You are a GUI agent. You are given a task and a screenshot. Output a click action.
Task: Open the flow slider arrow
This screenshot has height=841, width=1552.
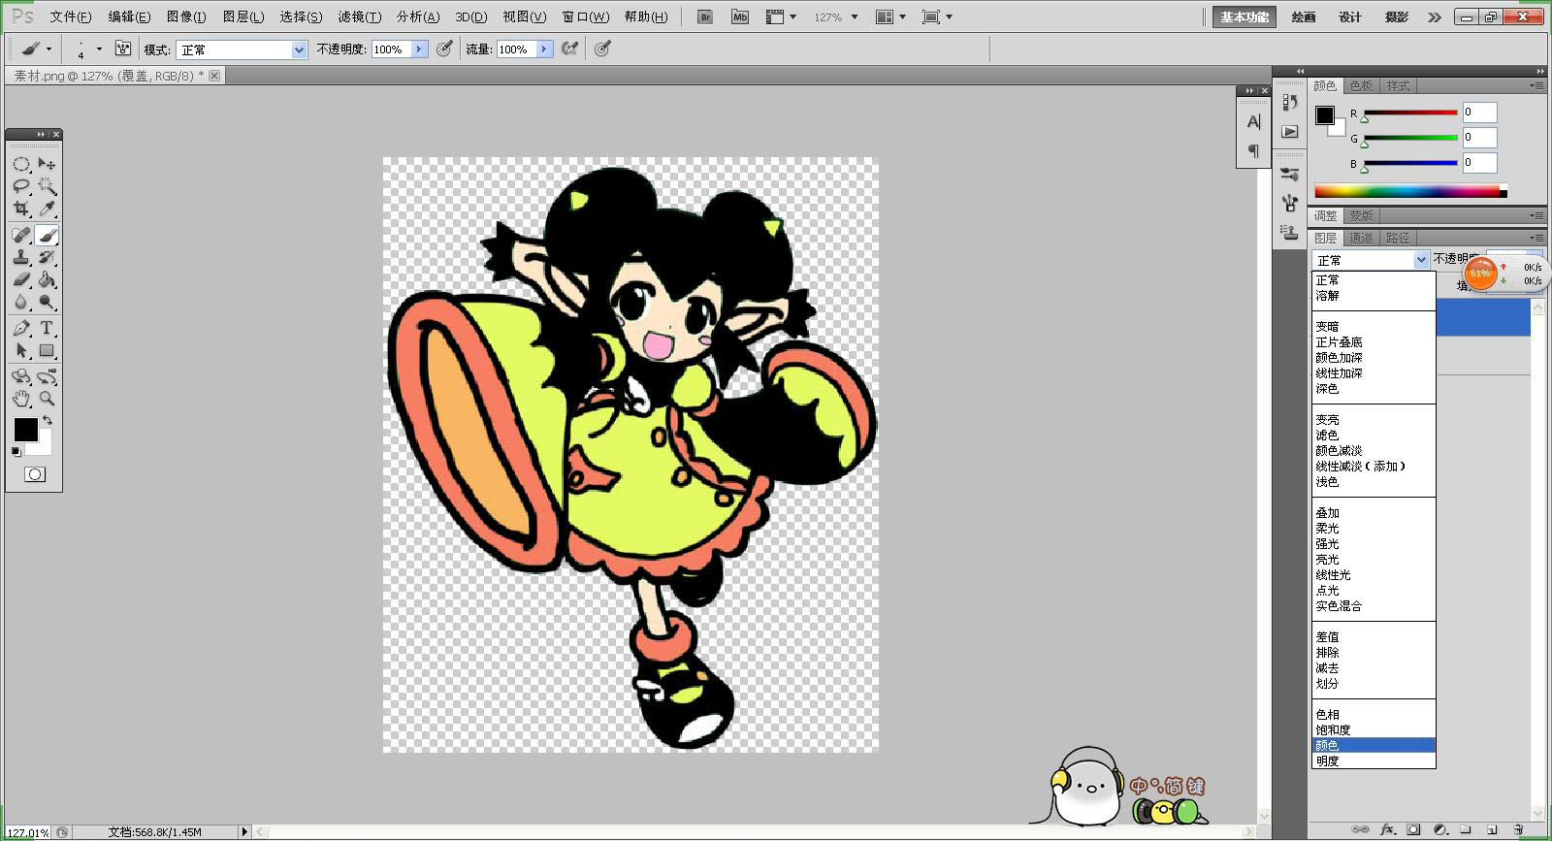tap(544, 49)
